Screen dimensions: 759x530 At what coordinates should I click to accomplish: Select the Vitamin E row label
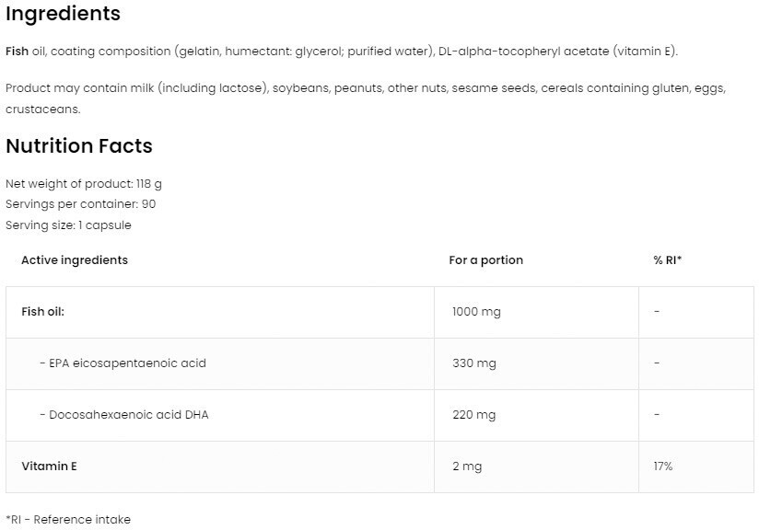pos(49,467)
